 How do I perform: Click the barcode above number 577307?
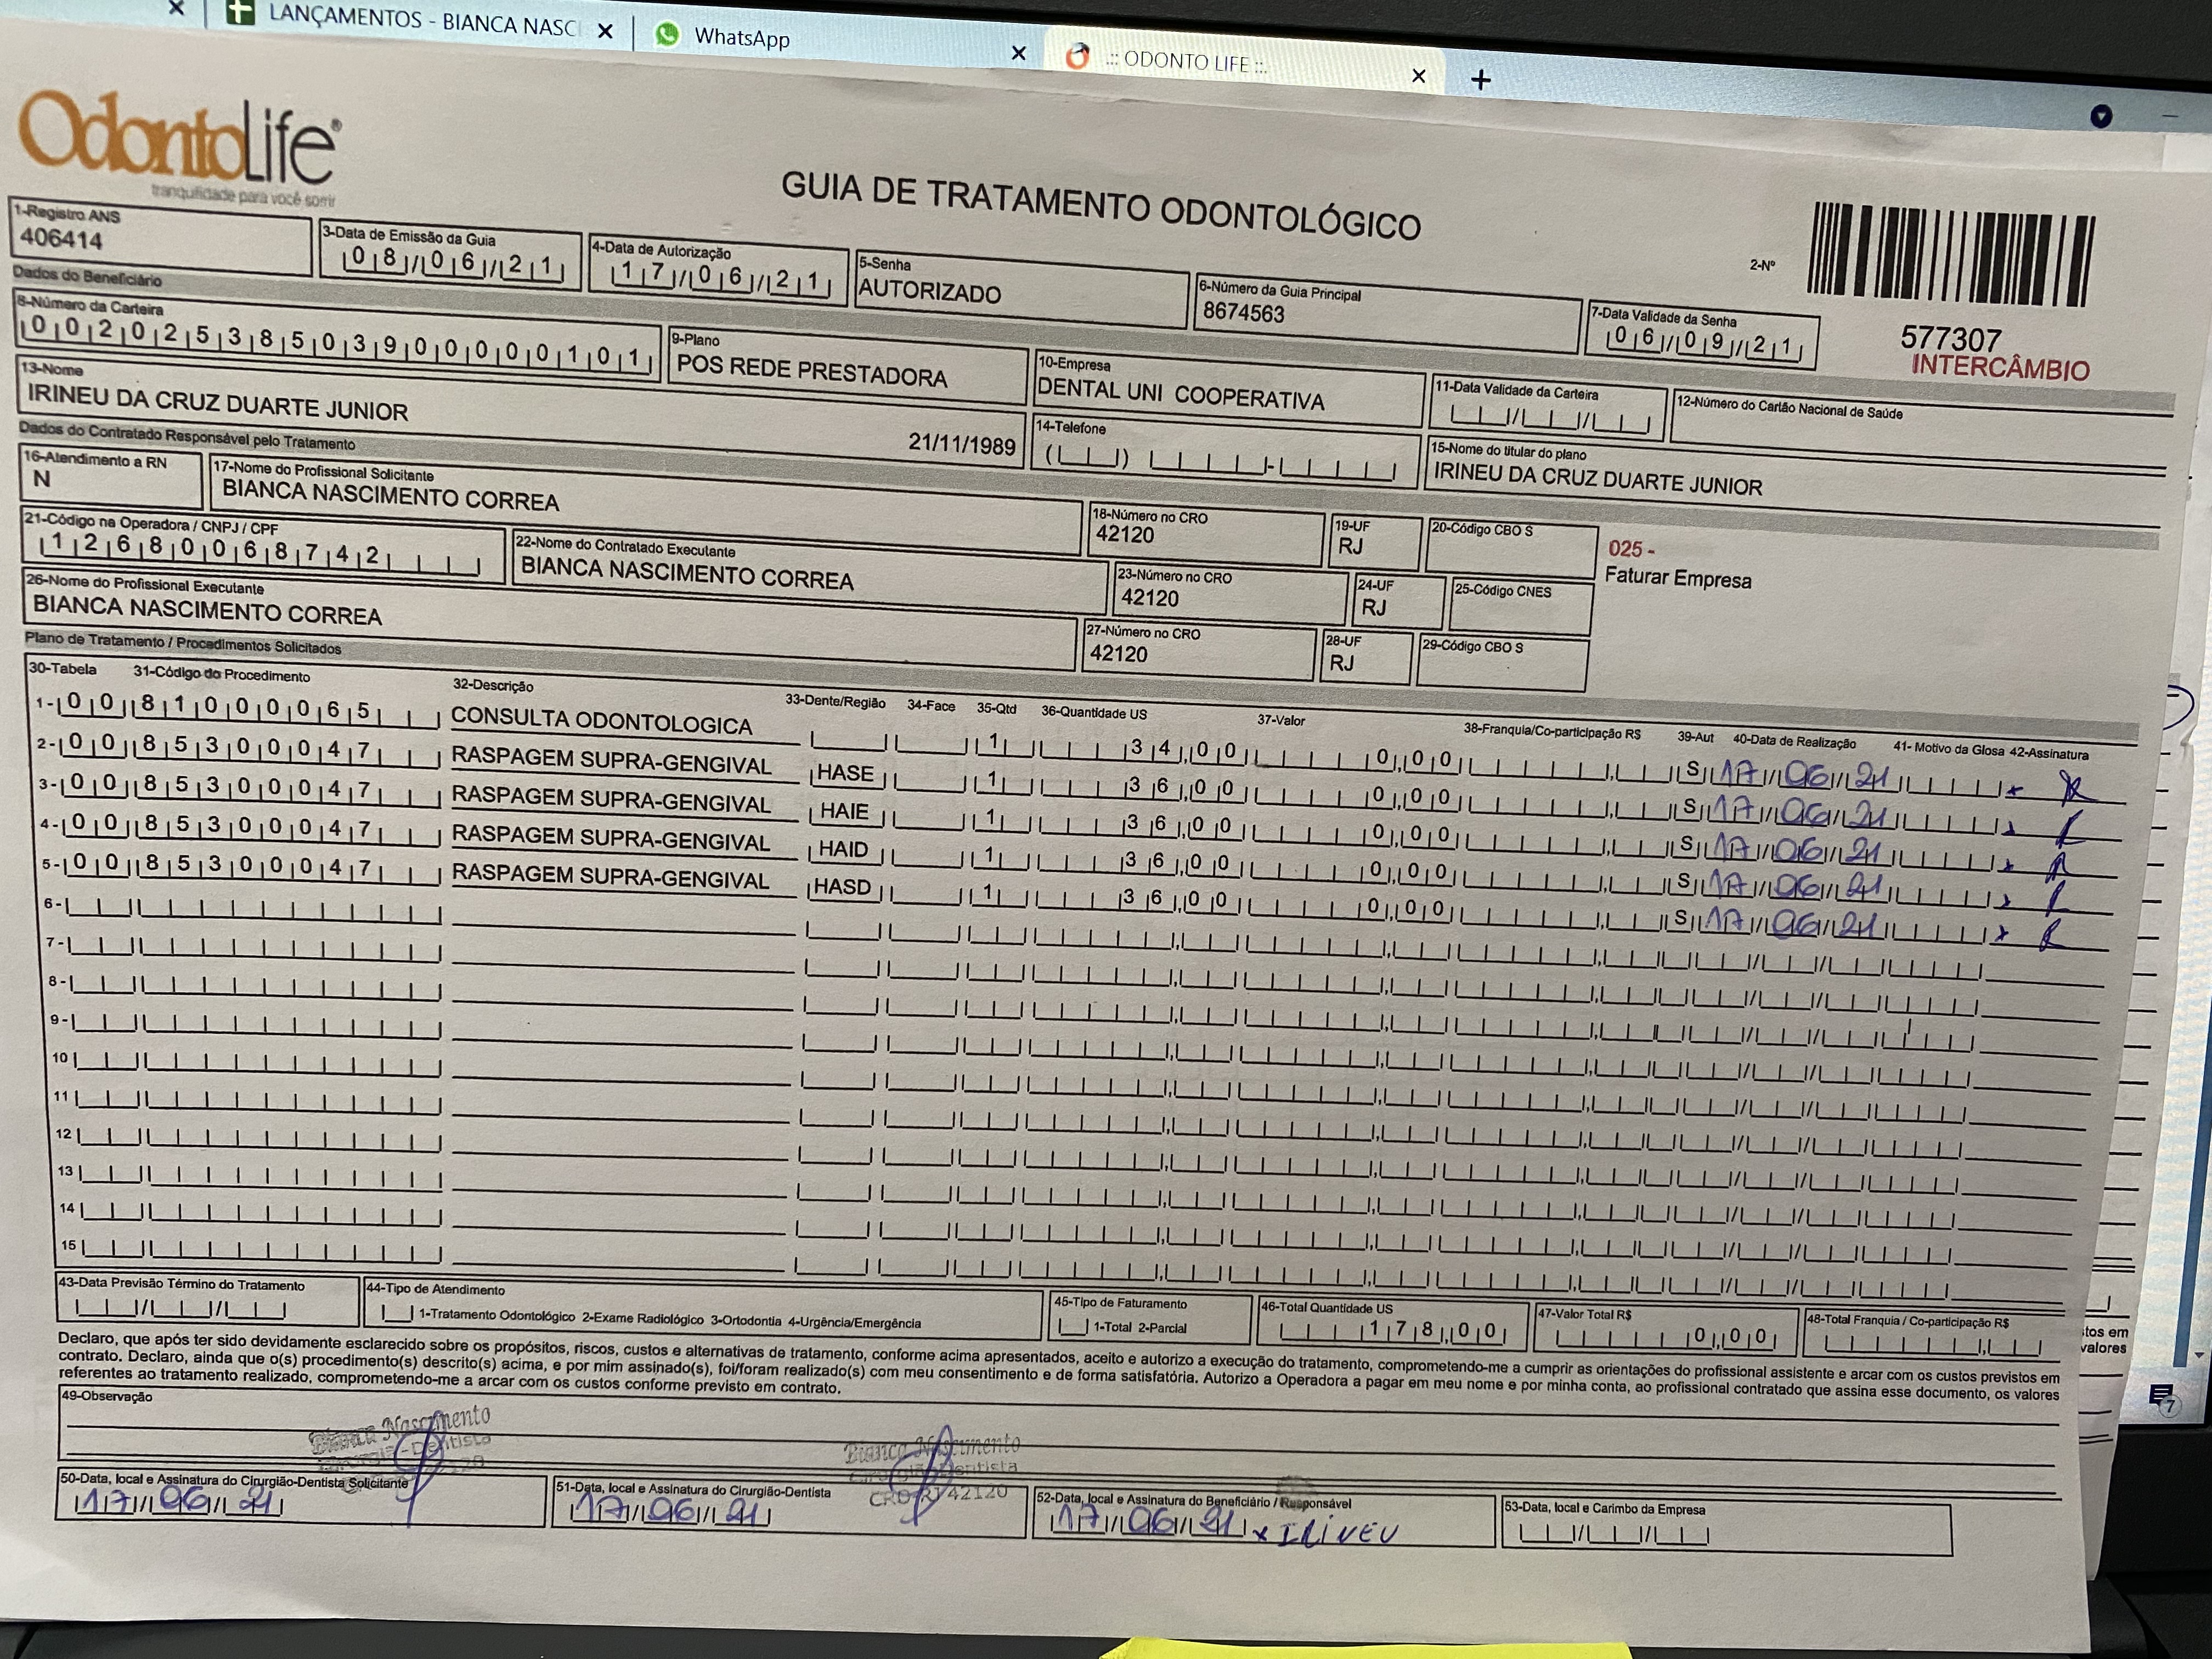pos(1950,255)
